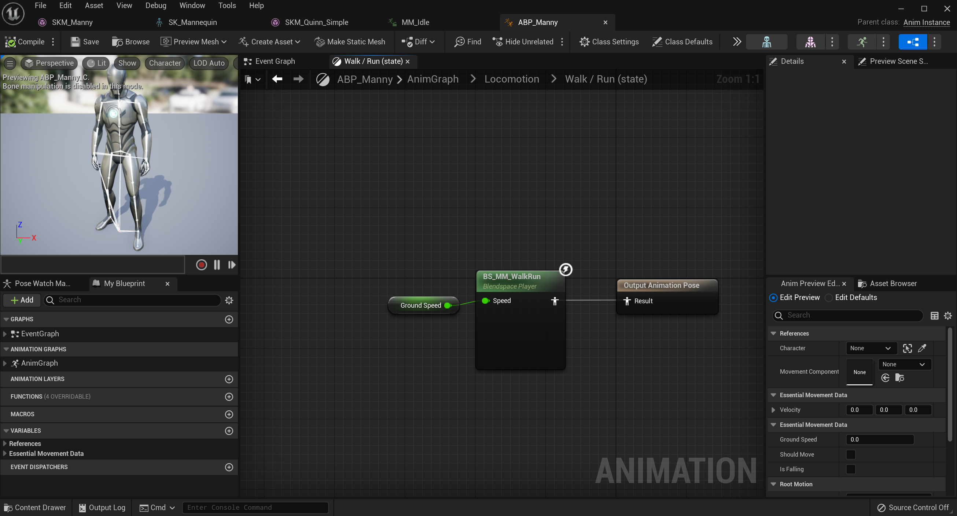Screen dimensions: 957x516
Task: Switch to Animation mode running-man icon
Action: (x=862, y=42)
